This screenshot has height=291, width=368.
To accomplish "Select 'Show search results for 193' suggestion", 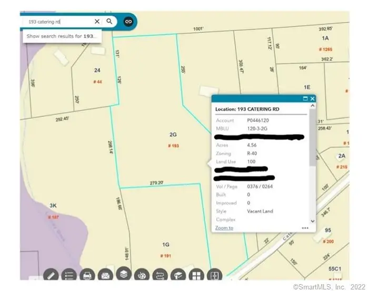I will 62,36.
